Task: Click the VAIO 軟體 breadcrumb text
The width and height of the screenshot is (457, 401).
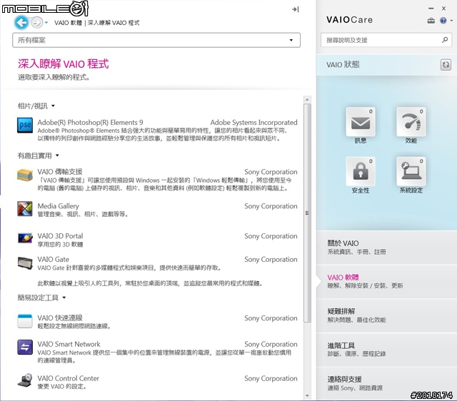Action: tap(69, 23)
